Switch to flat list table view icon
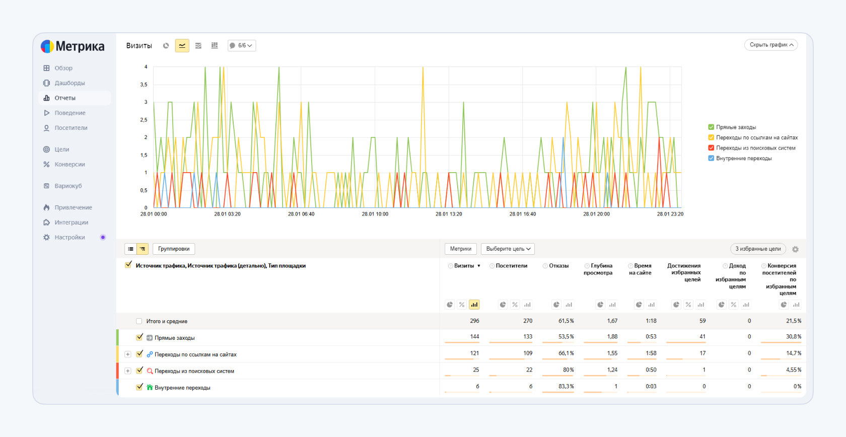This screenshot has height=437, width=846. pyautogui.click(x=130, y=249)
